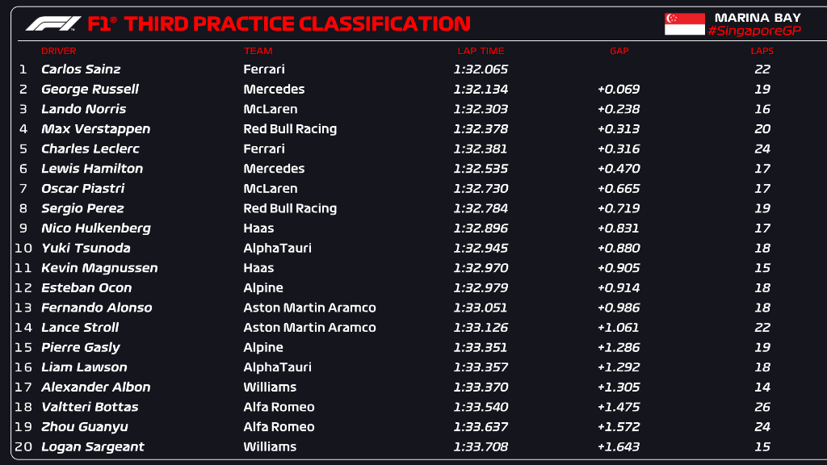The height and width of the screenshot is (465, 827).
Task: Click the Singapore flag icon
Action: coord(684,23)
